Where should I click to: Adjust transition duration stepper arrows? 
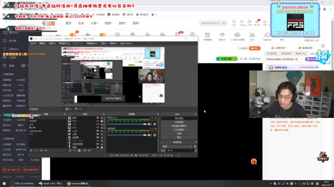click(x=195, y=150)
